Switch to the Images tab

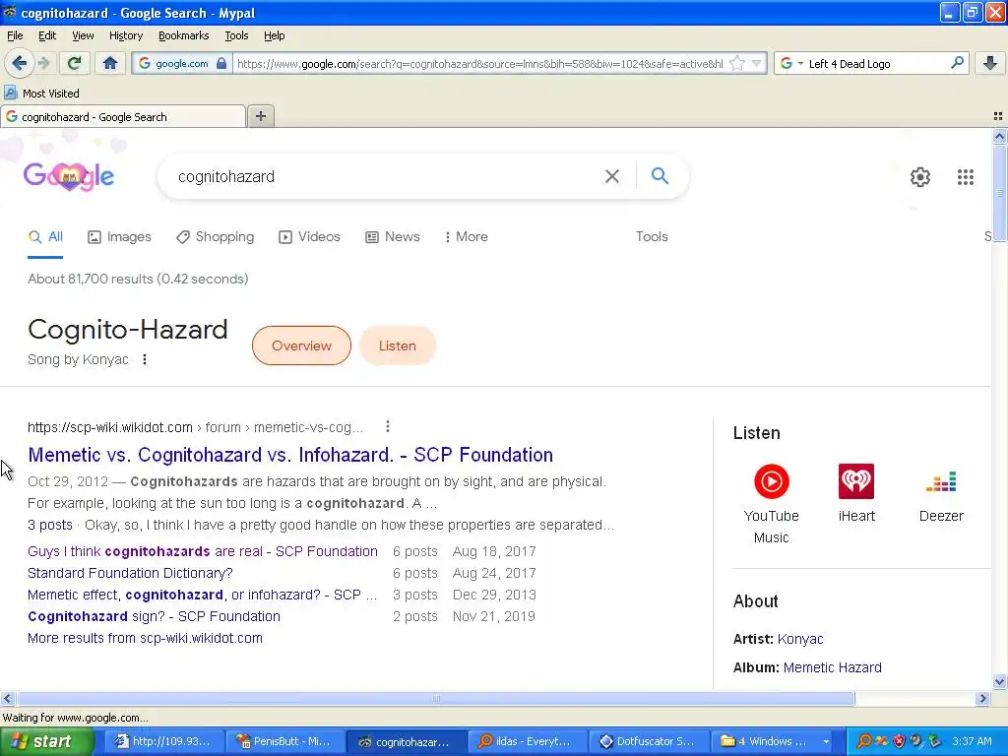point(119,236)
